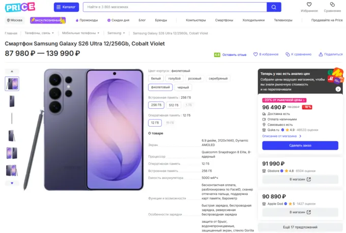
Task: Show Ещё 17 предложений offers
Action: 300,227
